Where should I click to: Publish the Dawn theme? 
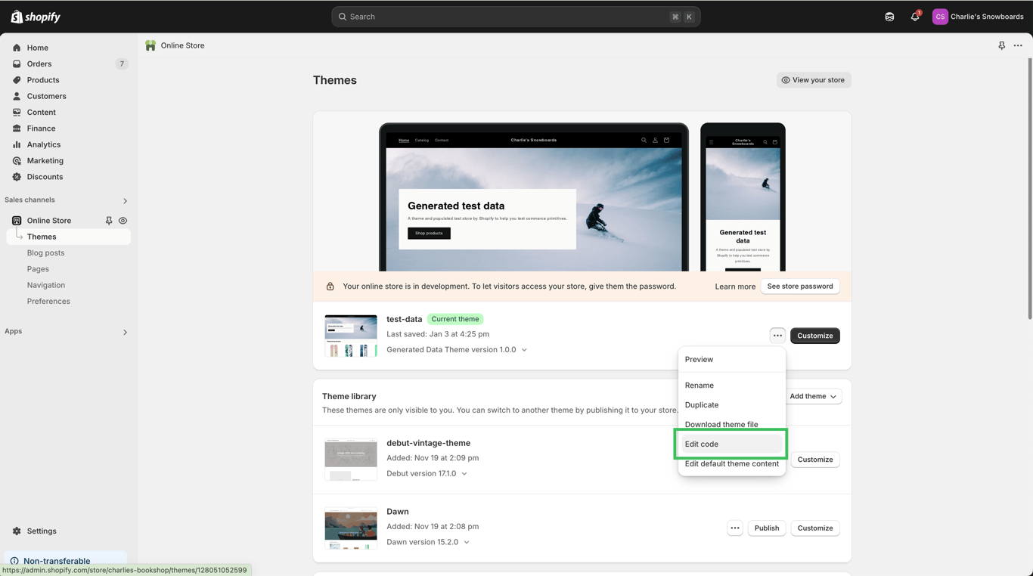click(766, 528)
